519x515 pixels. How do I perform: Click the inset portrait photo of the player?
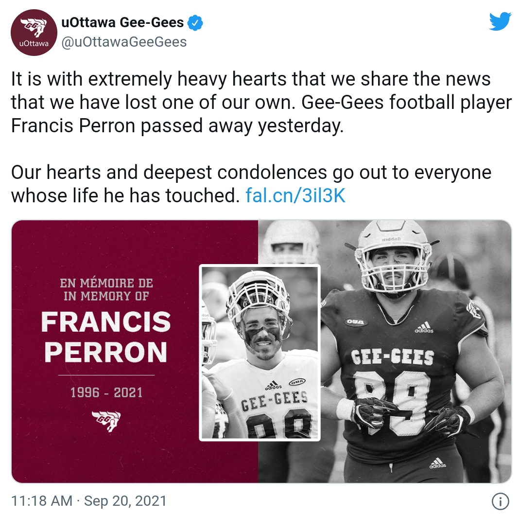[x=259, y=353]
